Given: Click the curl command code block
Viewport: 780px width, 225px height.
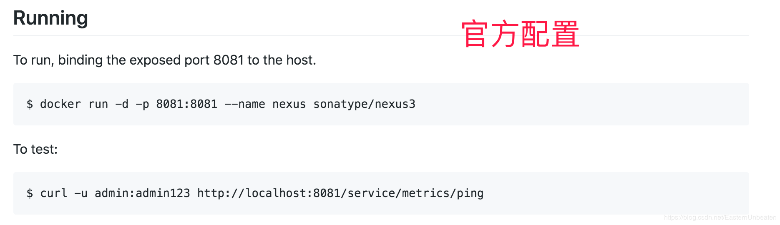Looking at the screenshot, I should [381, 193].
